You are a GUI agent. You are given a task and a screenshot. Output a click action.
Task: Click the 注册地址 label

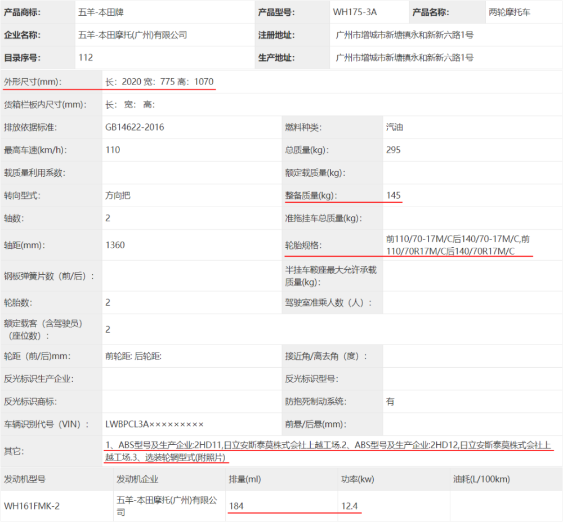pyautogui.click(x=276, y=35)
